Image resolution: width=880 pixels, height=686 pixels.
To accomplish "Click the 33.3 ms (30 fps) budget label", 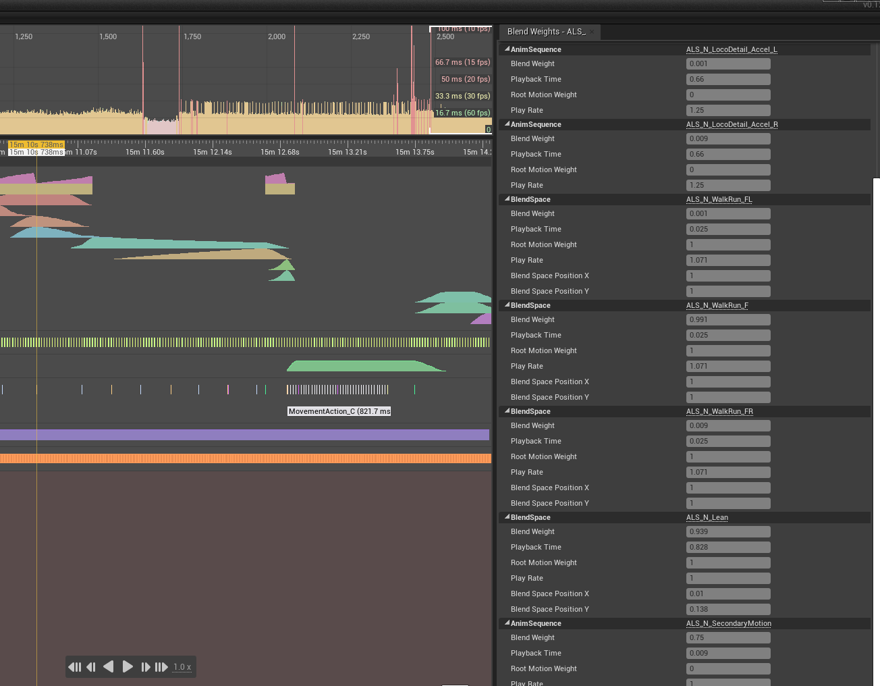I will pyautogui.click(x=462, y=96).
